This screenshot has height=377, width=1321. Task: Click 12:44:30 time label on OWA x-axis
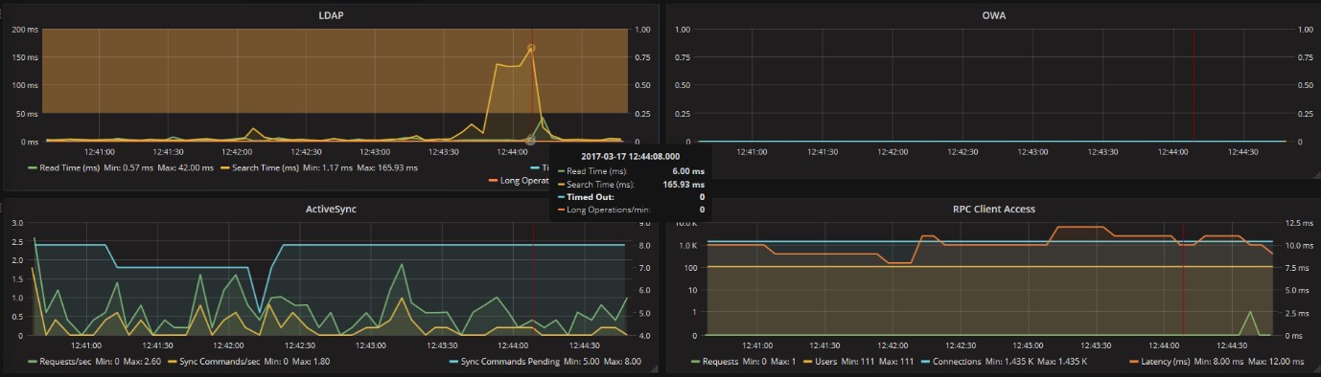(x=1242, y=151)
